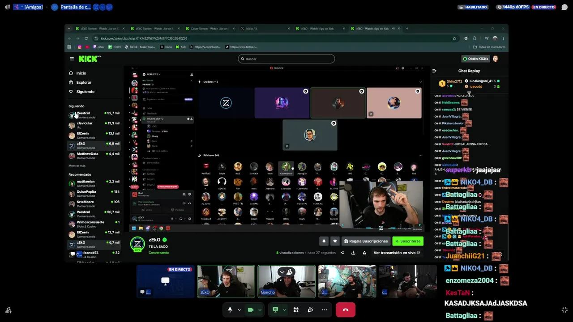
Task: Select the zEkO participant video tile
Action: (x=226, y=281)
